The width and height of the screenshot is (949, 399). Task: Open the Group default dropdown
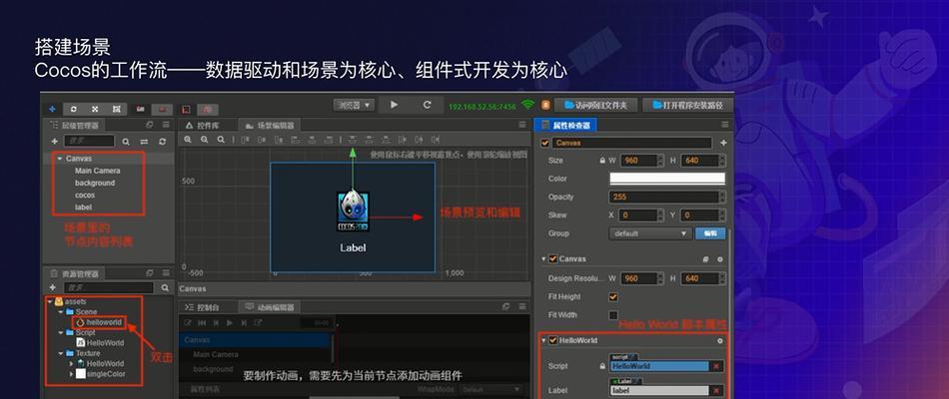tap(650, 233)
